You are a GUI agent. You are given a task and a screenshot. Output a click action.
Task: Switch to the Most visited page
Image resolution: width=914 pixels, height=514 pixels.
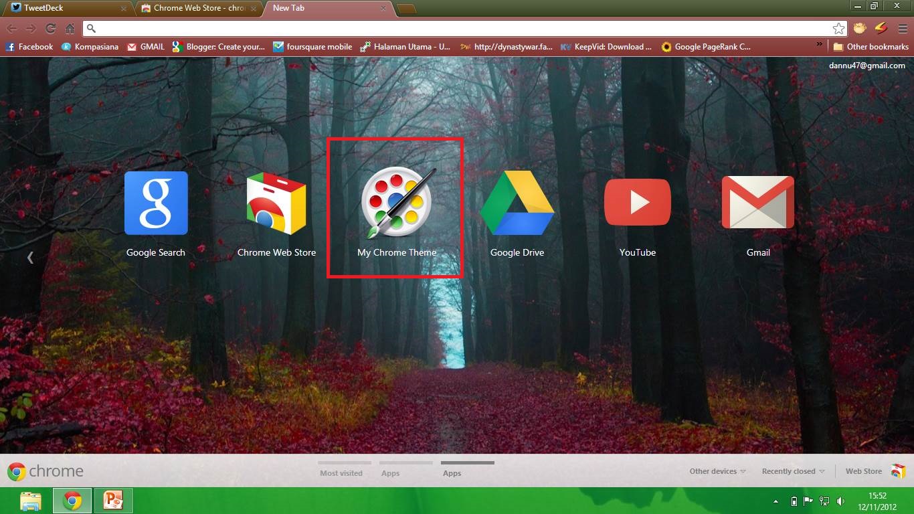coord(341,473)
